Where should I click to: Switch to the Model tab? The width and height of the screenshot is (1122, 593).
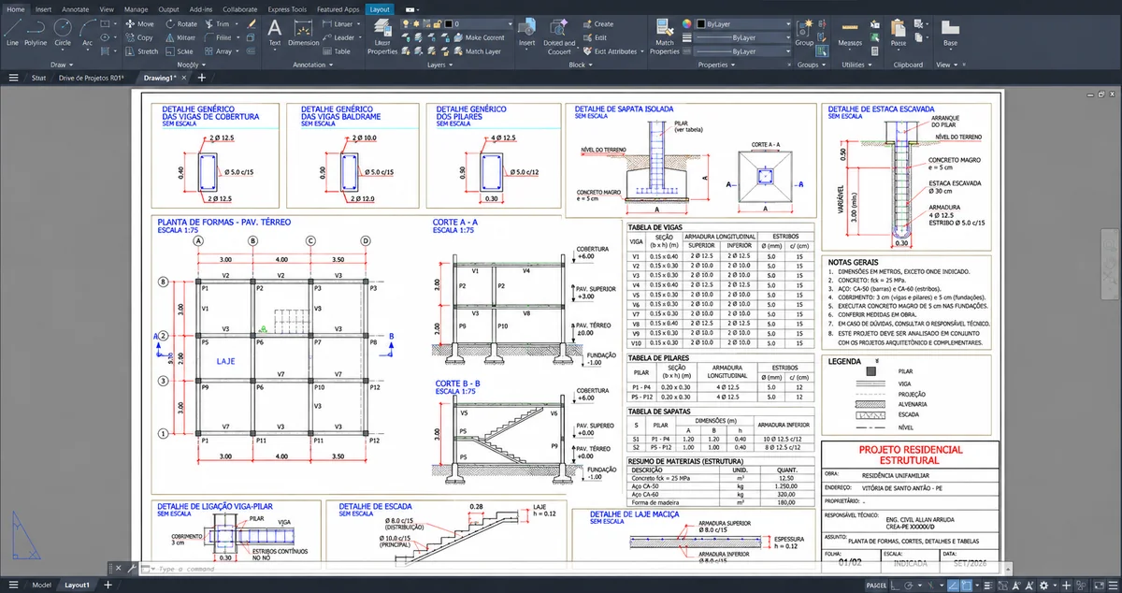point(41,584)
